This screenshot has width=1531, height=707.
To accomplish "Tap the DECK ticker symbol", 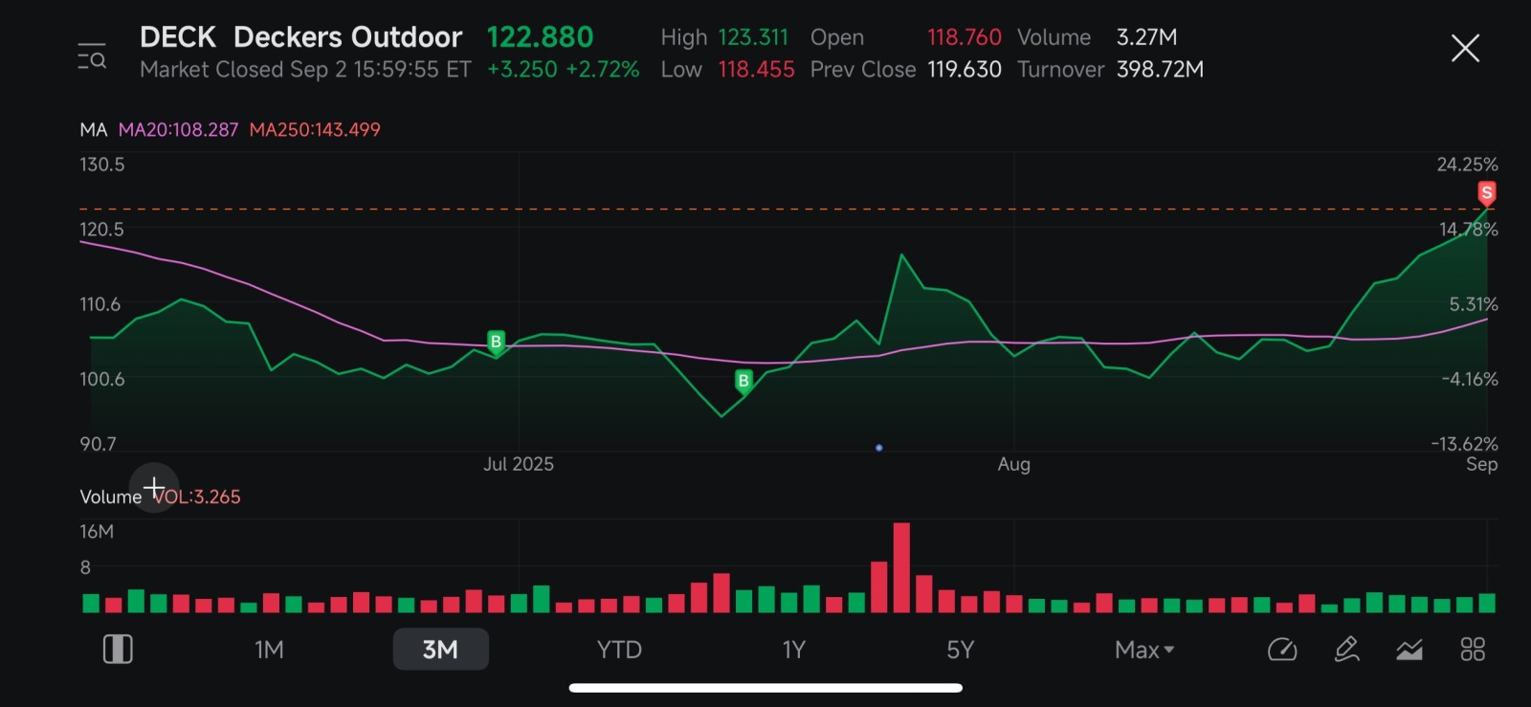I will (178, 37).
